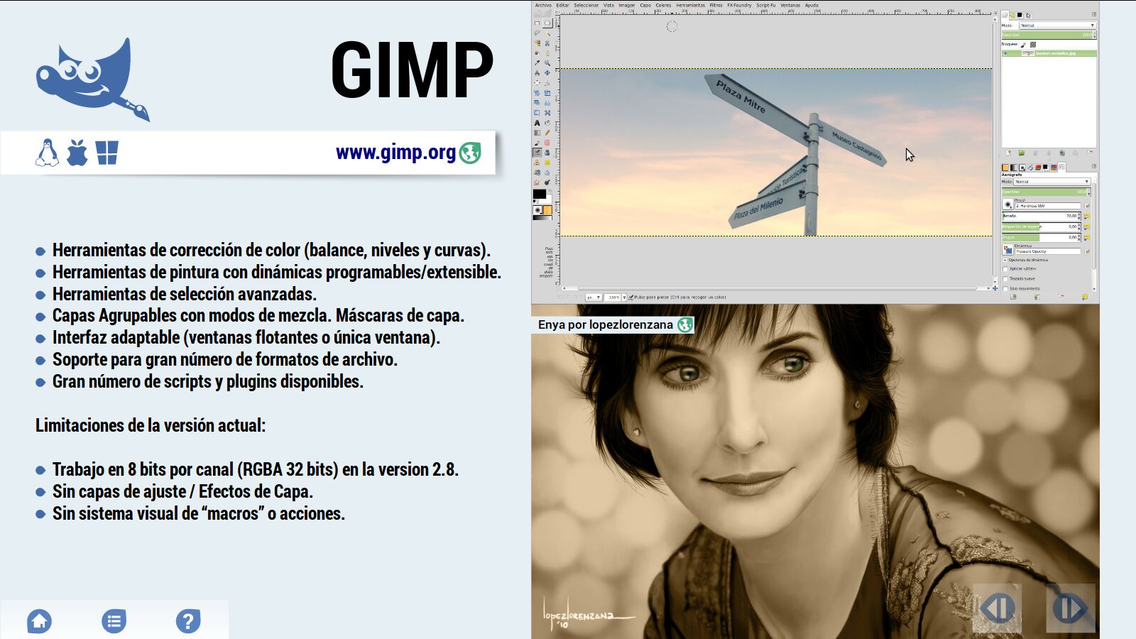1136x639 pixels.
Task: Adjust Tamaño brush size slider
Action: (x=1041, y=216)
